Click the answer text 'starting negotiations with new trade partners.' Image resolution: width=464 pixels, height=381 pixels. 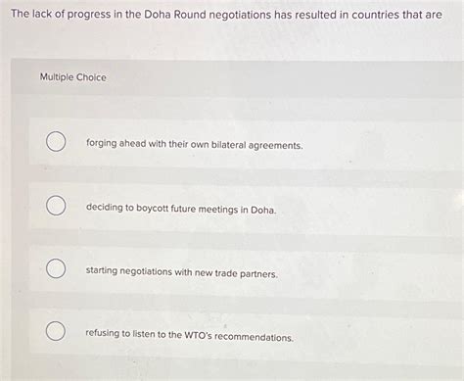point(182,272)
